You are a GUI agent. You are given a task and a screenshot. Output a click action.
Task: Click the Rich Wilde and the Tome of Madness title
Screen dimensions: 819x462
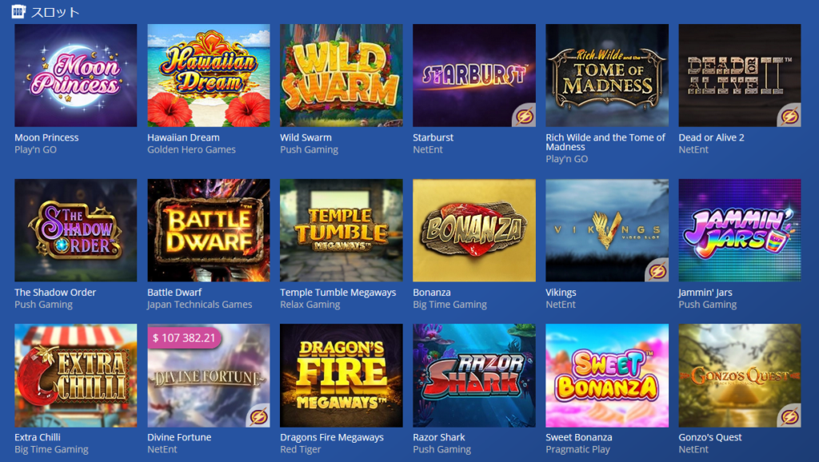click(x=605, y=142)
